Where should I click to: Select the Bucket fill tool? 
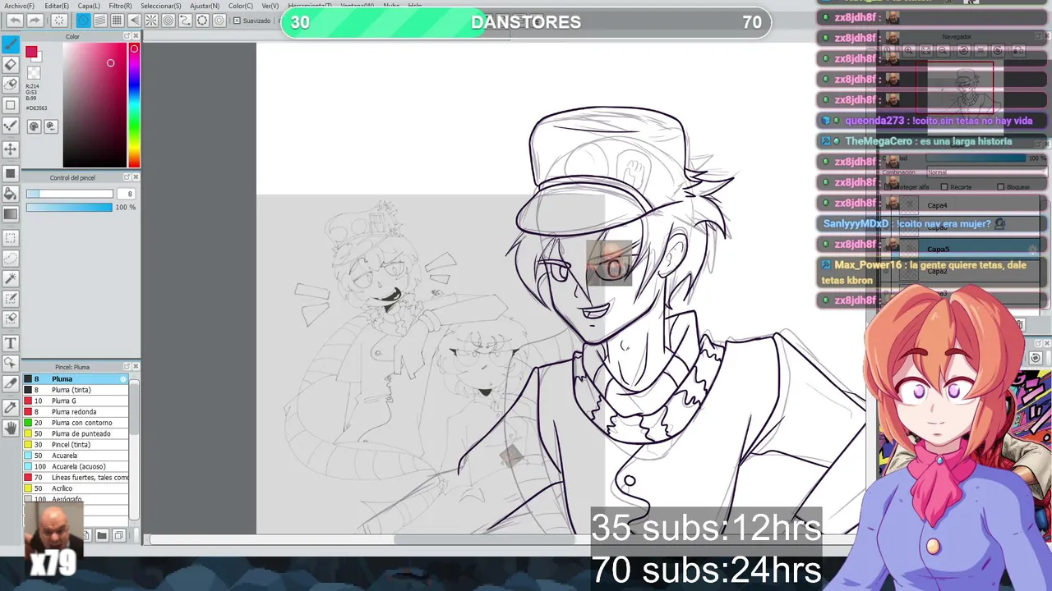pos(11,194)
